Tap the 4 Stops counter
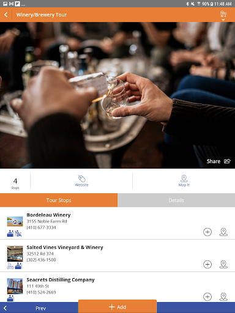Image resolution: width=235 pixels, height=313 pixels. 15,183
